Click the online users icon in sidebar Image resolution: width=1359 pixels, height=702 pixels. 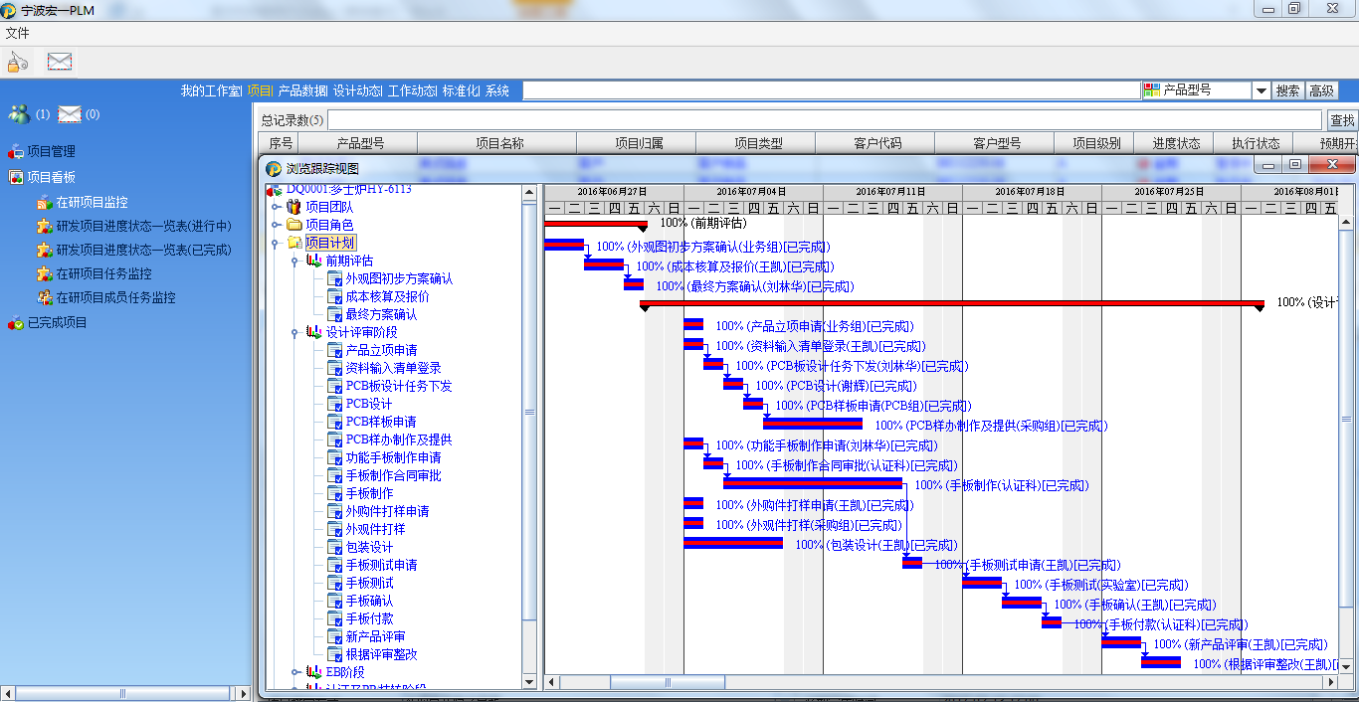pos(19,113)
